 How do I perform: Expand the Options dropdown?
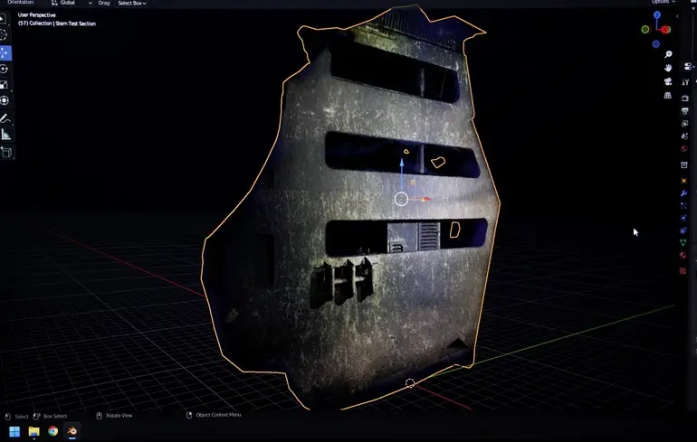click(664, 3)
